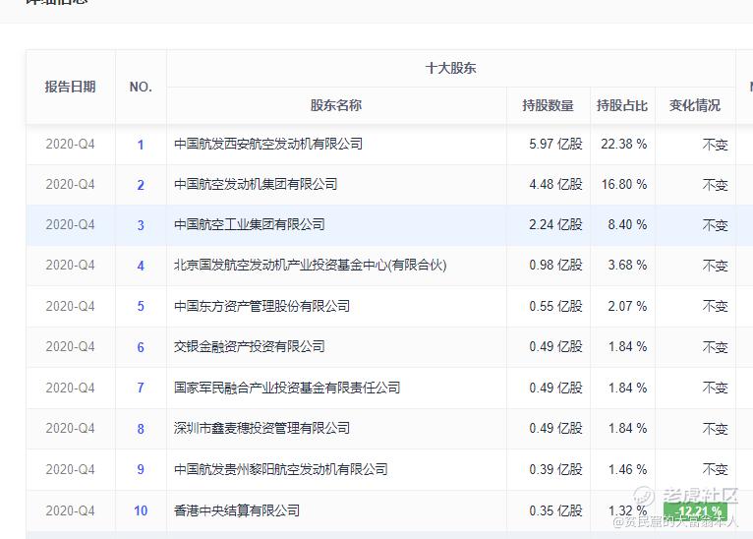Select shareholder 中国航空工业集团有限公司
The width and height of the screenshot is (753, 539).
tap(250, 225)
